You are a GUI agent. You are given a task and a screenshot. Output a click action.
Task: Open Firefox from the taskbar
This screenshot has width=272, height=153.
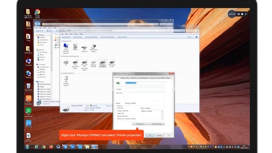pyautogui.click(x=51, y=147)
